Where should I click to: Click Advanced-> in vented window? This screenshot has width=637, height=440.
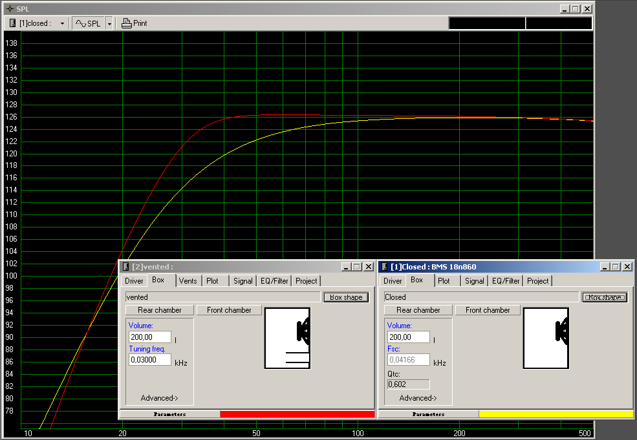159,398
